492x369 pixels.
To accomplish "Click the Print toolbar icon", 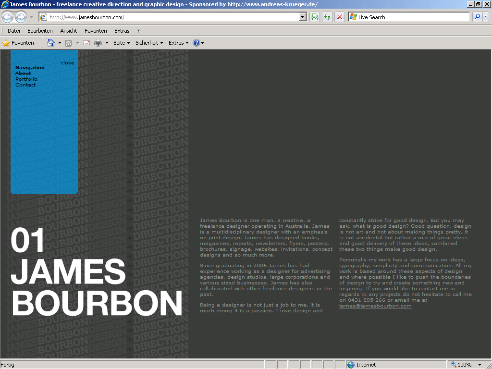I will 98,43.
